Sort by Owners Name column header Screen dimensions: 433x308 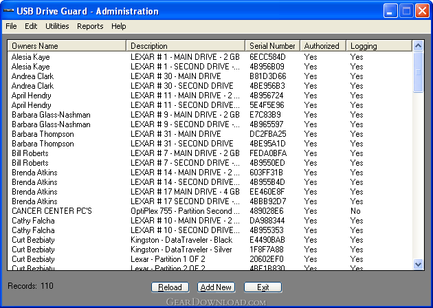tap(67, 46)
